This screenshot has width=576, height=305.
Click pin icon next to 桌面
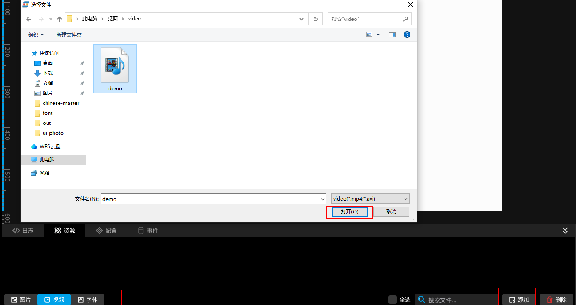point(82,63)
